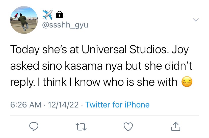Image resolution: width=209 pixels, height=138 pixels.
Task: Open the @ssshh_gyu profile handle
Action: point(65,25)
